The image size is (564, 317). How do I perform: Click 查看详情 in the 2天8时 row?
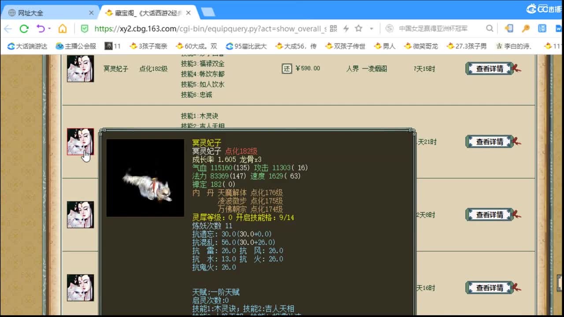(490, 215)
